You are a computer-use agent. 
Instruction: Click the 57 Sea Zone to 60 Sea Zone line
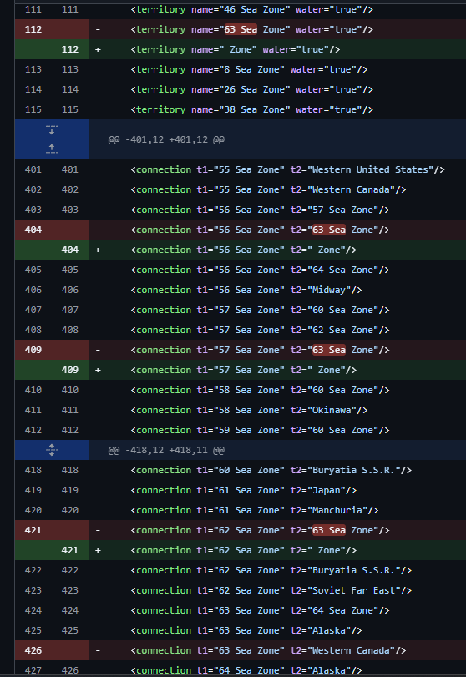tap(260, 310)
